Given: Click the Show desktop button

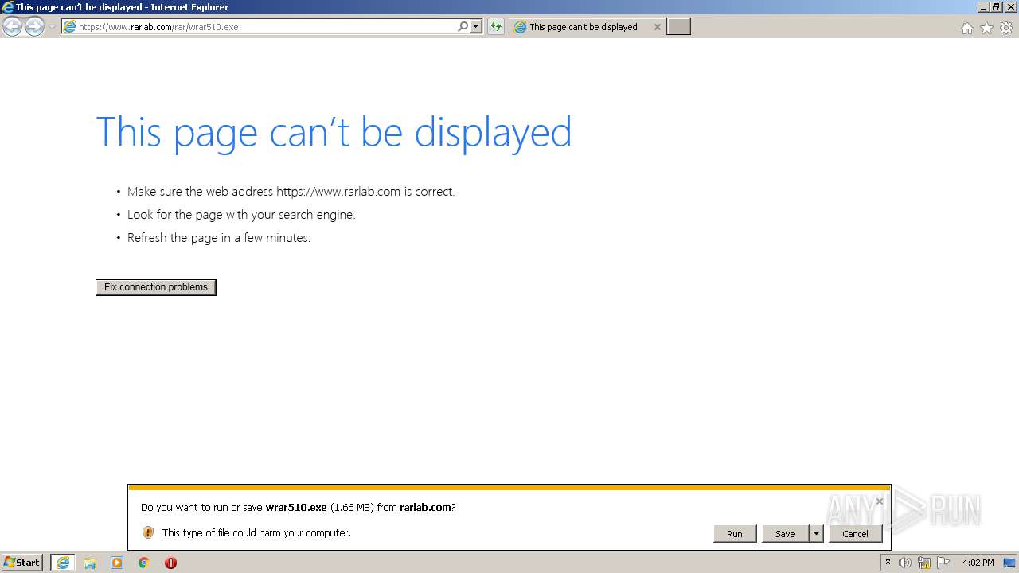Looking at the screenshot, I should [1009, 563].
